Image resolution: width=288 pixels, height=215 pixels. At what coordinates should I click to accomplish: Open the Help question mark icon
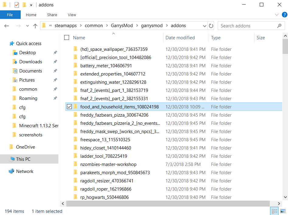(x=285, y=15)
